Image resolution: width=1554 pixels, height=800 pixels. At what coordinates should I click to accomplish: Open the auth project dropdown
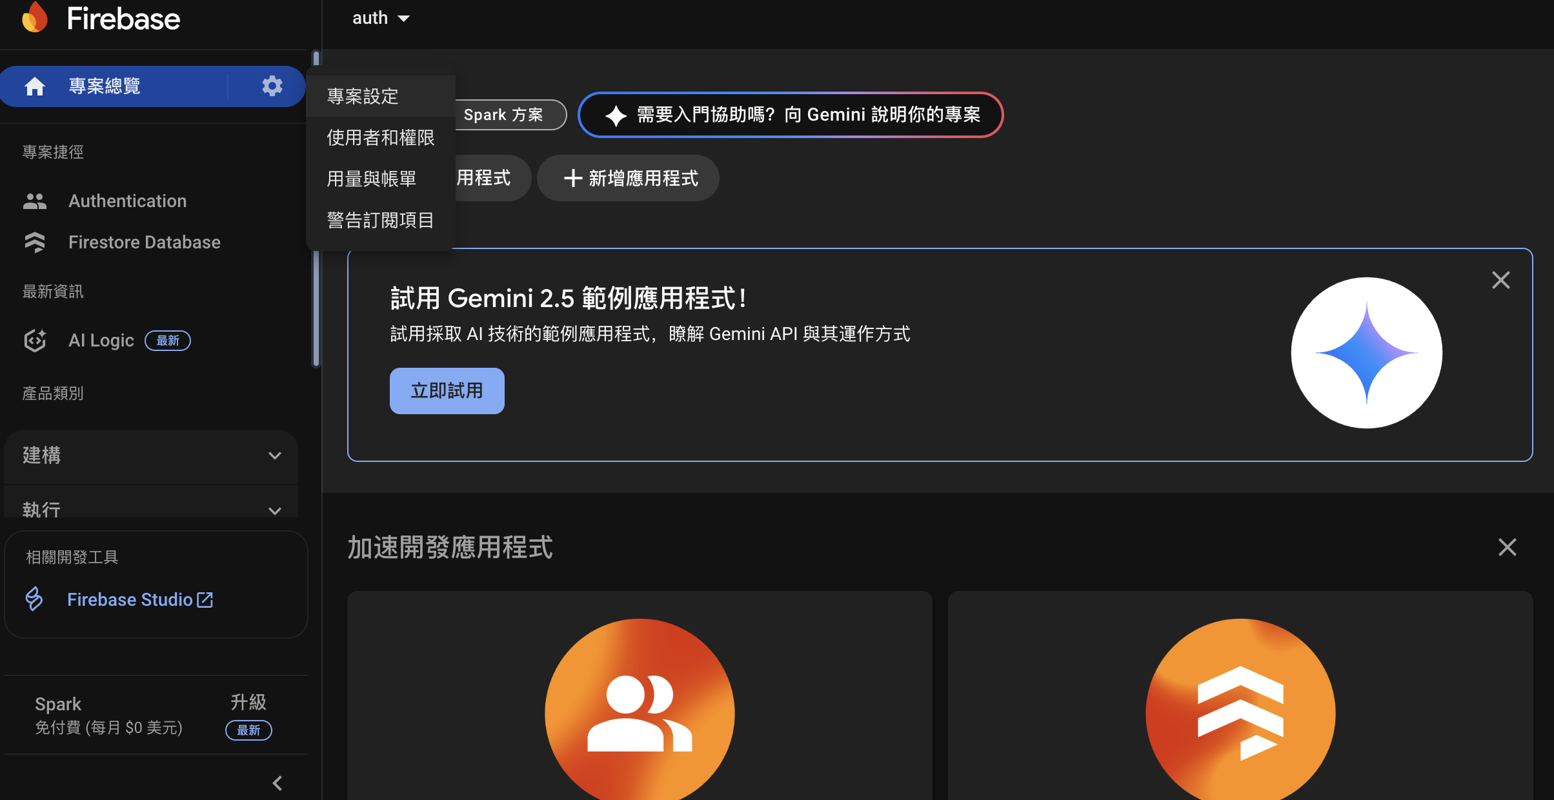tap(381, 18)
